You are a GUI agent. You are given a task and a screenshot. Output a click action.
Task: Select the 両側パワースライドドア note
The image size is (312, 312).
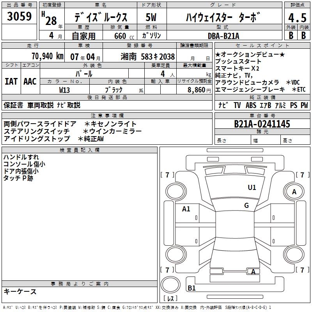[40, 124]
